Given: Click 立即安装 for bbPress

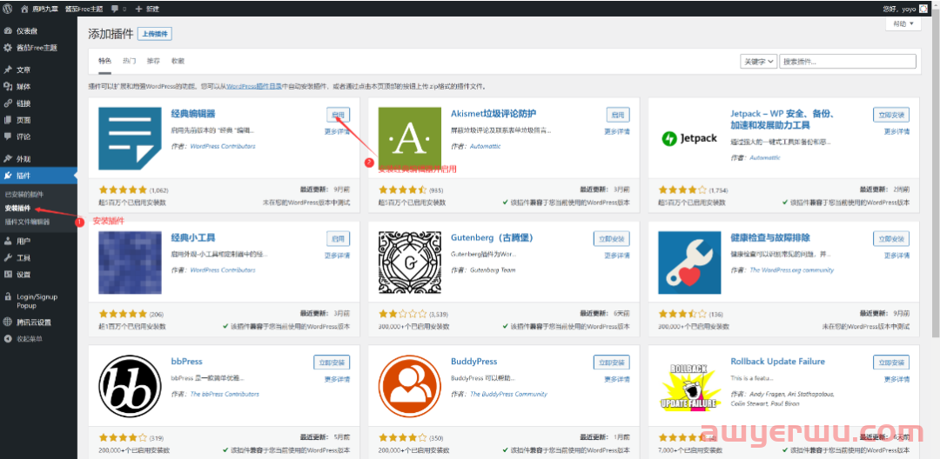Looking at the screenshot, I should [x=332, y=362].
